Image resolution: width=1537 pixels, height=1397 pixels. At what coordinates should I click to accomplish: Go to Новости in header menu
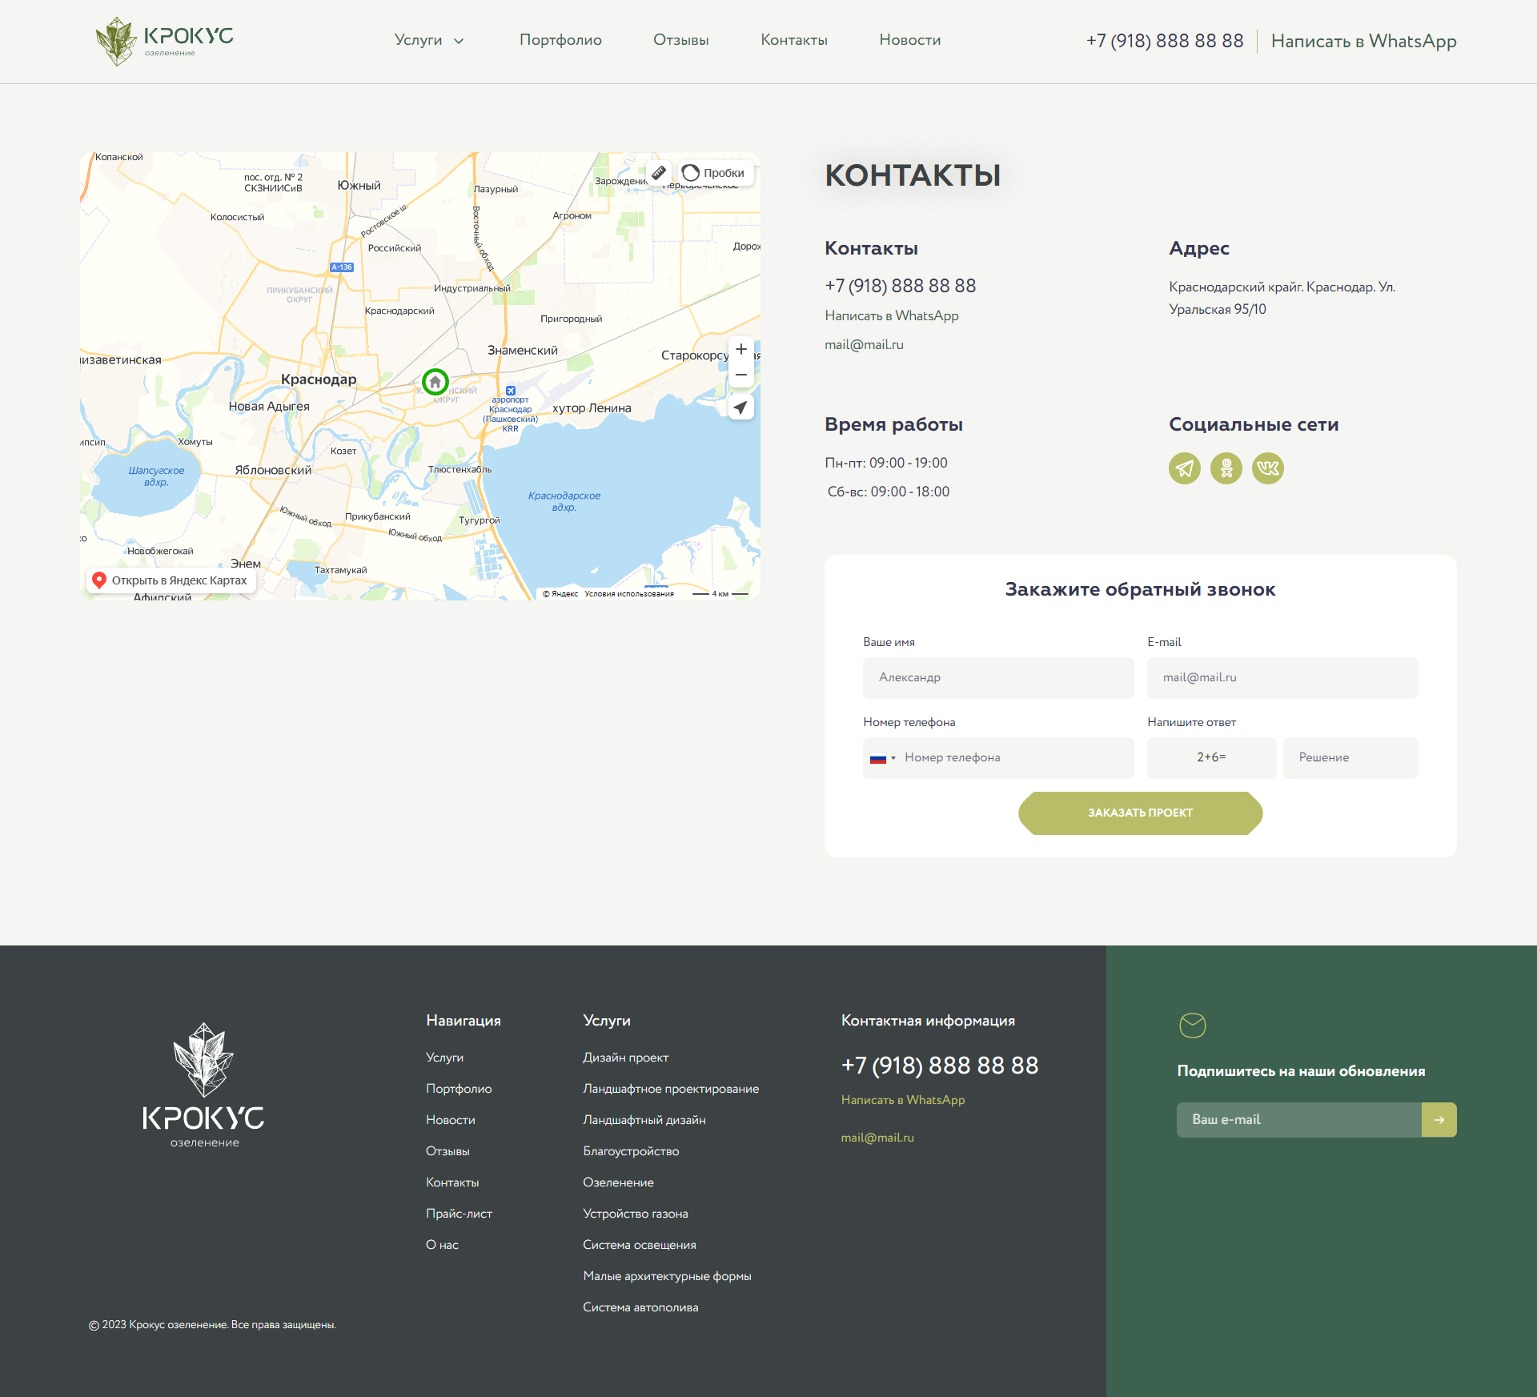[x=909, y=41]
